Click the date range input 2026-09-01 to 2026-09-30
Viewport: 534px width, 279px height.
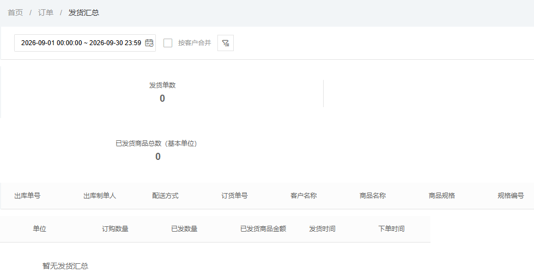pos(85,43)
